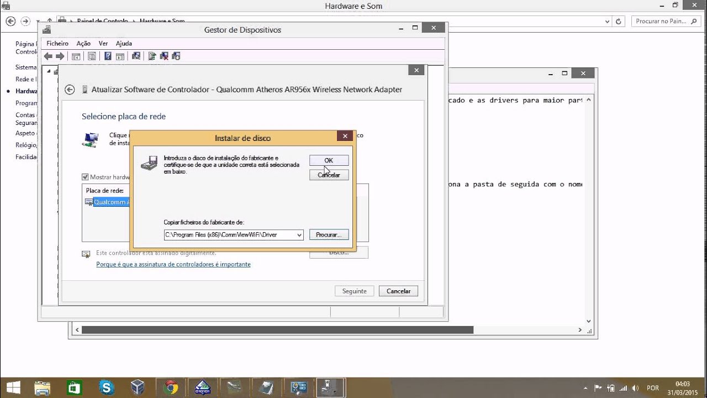
Task: Open the Device Manager taskbar icon
Action: [331, 387]
